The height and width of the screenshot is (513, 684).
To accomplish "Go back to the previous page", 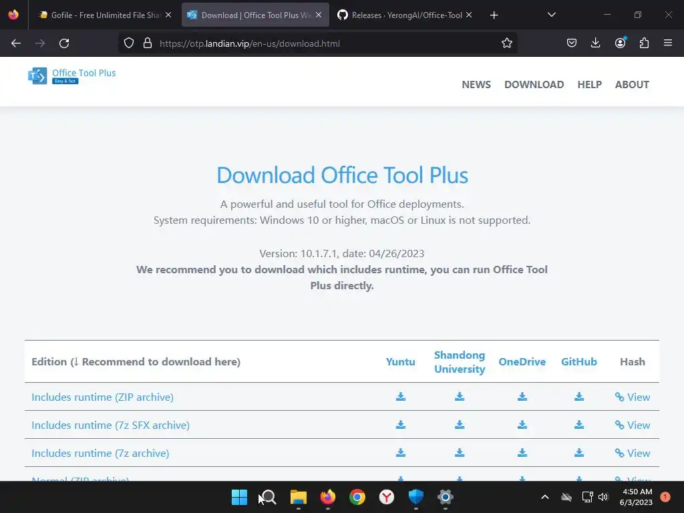I will [x=16, y=43].
